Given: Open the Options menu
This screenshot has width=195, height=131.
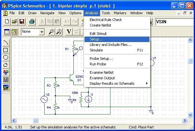Looking at the screenshot, I should pos(75,13).
